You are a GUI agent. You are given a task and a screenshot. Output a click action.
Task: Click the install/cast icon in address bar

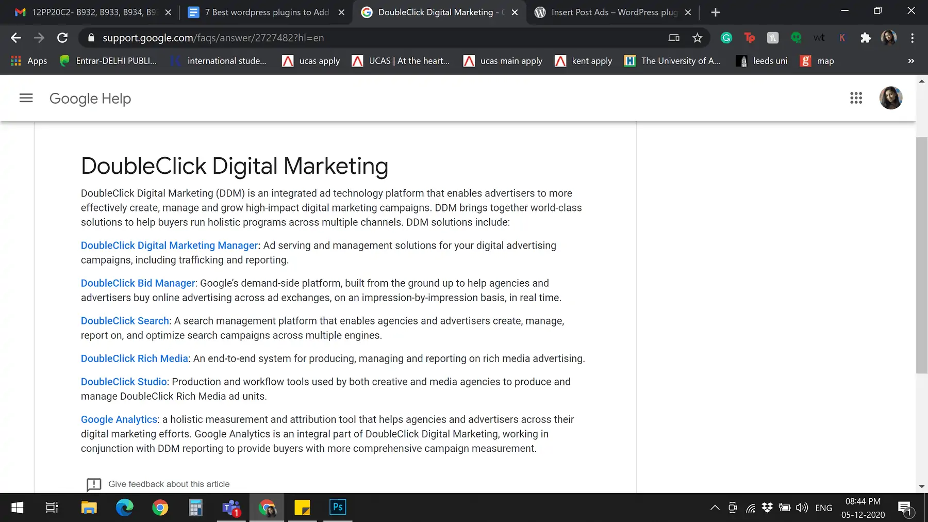coord(674,38)
